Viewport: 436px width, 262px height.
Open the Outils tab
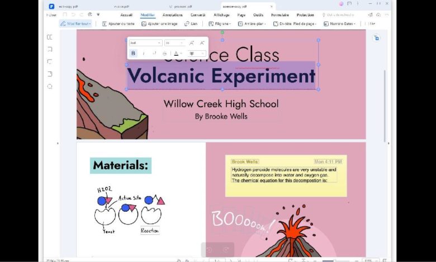tap(258, 15)
